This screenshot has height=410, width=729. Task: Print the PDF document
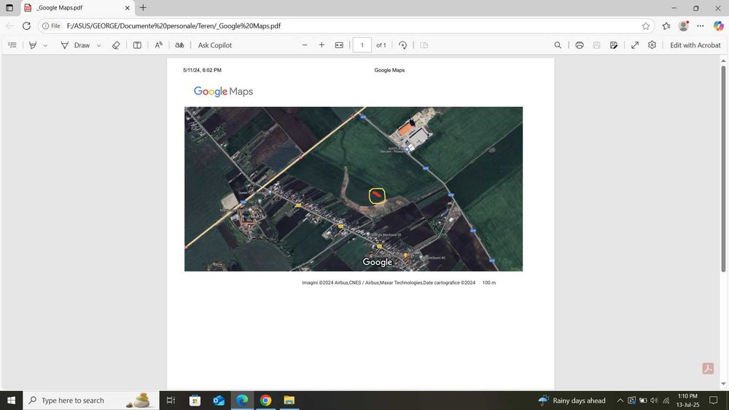click(x=580, y=45)
